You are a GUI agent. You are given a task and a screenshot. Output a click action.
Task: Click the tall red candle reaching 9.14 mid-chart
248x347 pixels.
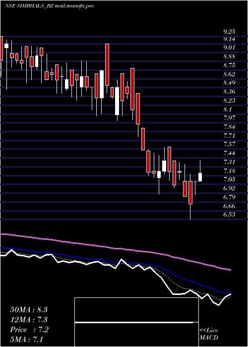click(x=107, y=64)
